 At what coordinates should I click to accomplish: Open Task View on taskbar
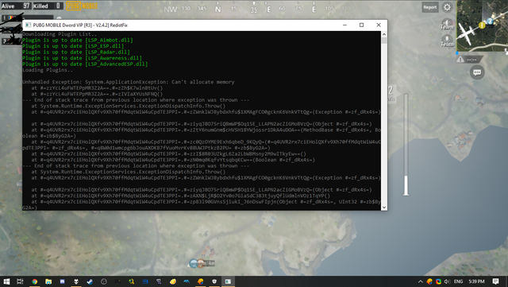coord(20,281)
